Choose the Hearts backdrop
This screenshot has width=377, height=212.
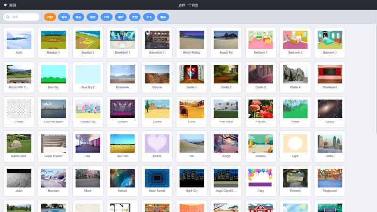(x=157, y=146)
